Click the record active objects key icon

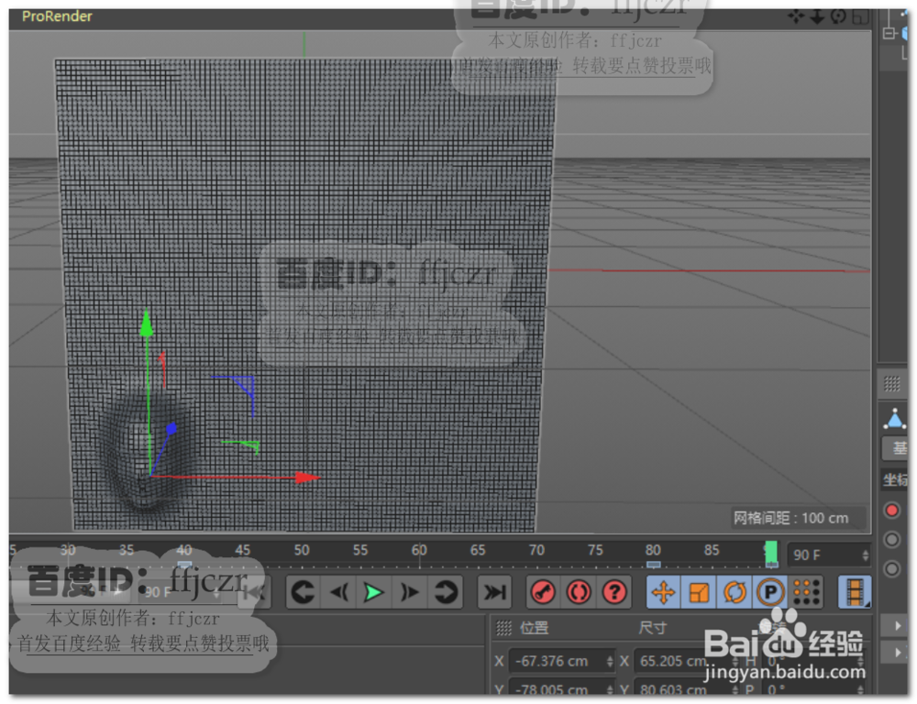pos(543,592)
